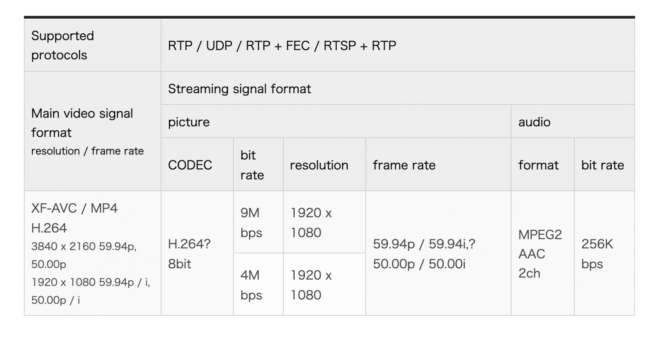This screenshot has width=653, height=337.
Task: Click the "resolution" column header
Action: [x=319, y=165]
